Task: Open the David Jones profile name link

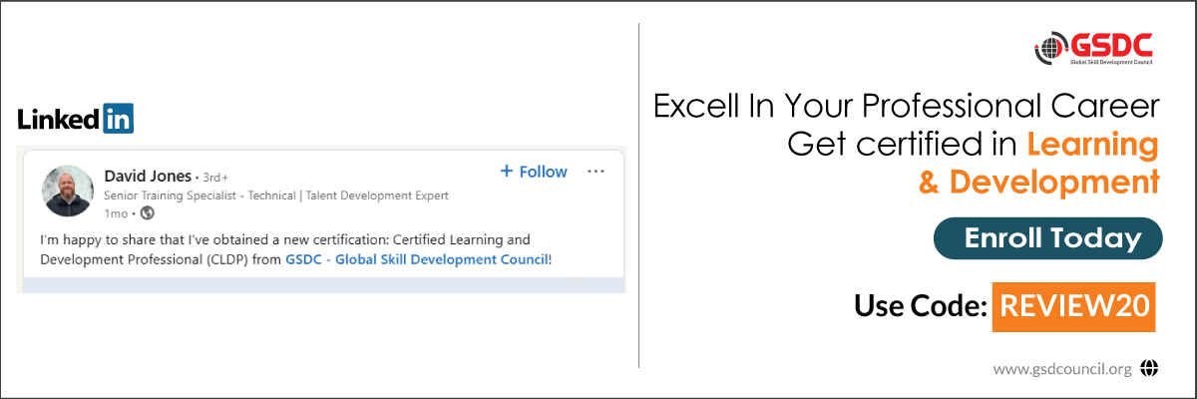Action: pos(147,177)
